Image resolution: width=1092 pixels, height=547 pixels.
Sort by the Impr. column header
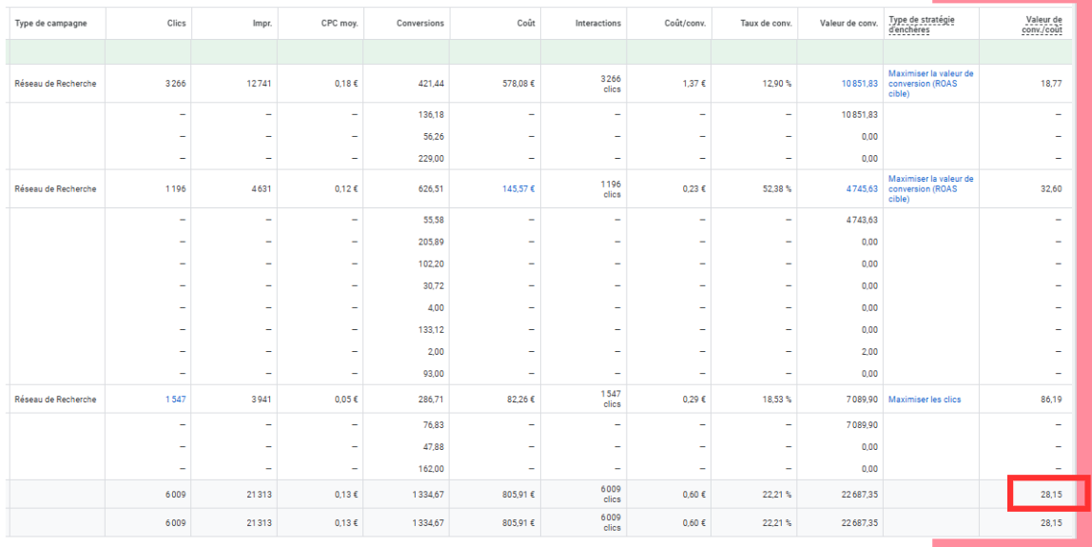[x=263, y=23]
